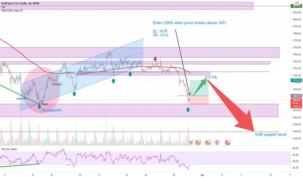Click the red 1678.35 stop price label
This screenshot has width=303, height=178.
click(296, 106)
